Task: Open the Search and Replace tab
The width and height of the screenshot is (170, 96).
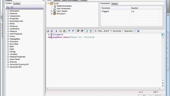Action: 70,1
